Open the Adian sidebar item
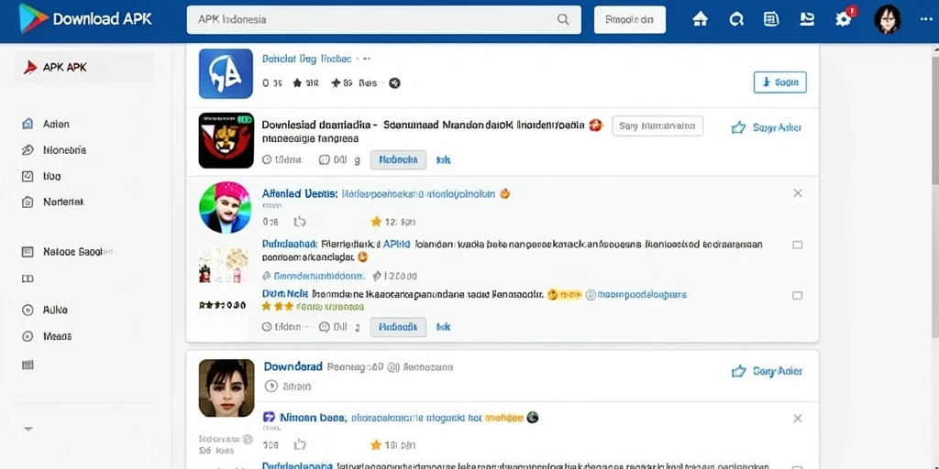The image size is (939, 469). (x=55, y=124)
